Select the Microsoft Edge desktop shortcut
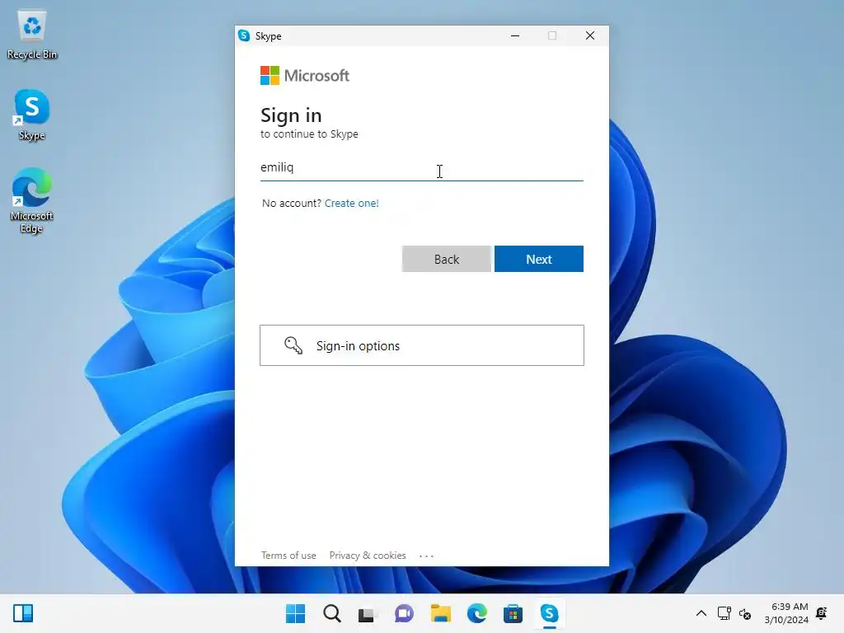This screenshot has width=844, height=633. coord(32,200)
